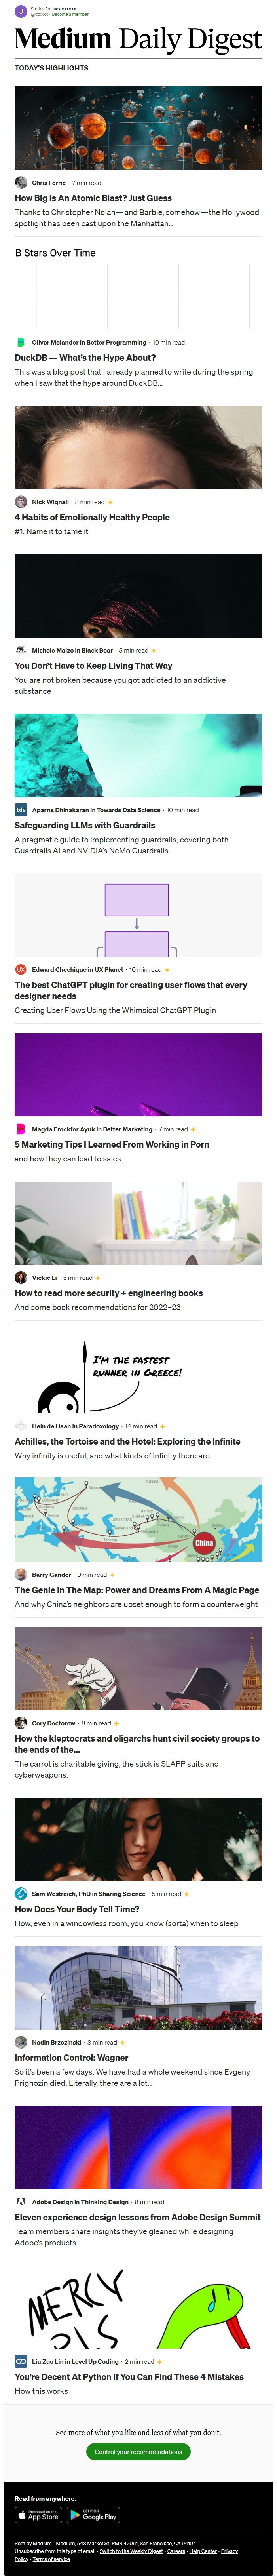Image resolution: width=277 pixels, height=2576 pixels.
Task: Click the Towards Data Science tds icon
Action: [x=21, y=810]
